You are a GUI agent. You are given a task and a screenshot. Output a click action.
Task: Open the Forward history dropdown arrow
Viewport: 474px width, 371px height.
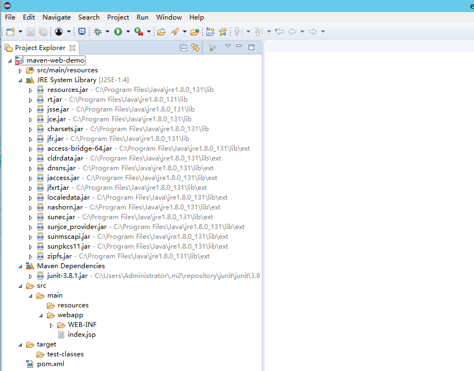pyautogui.click(x=323, y=32)
